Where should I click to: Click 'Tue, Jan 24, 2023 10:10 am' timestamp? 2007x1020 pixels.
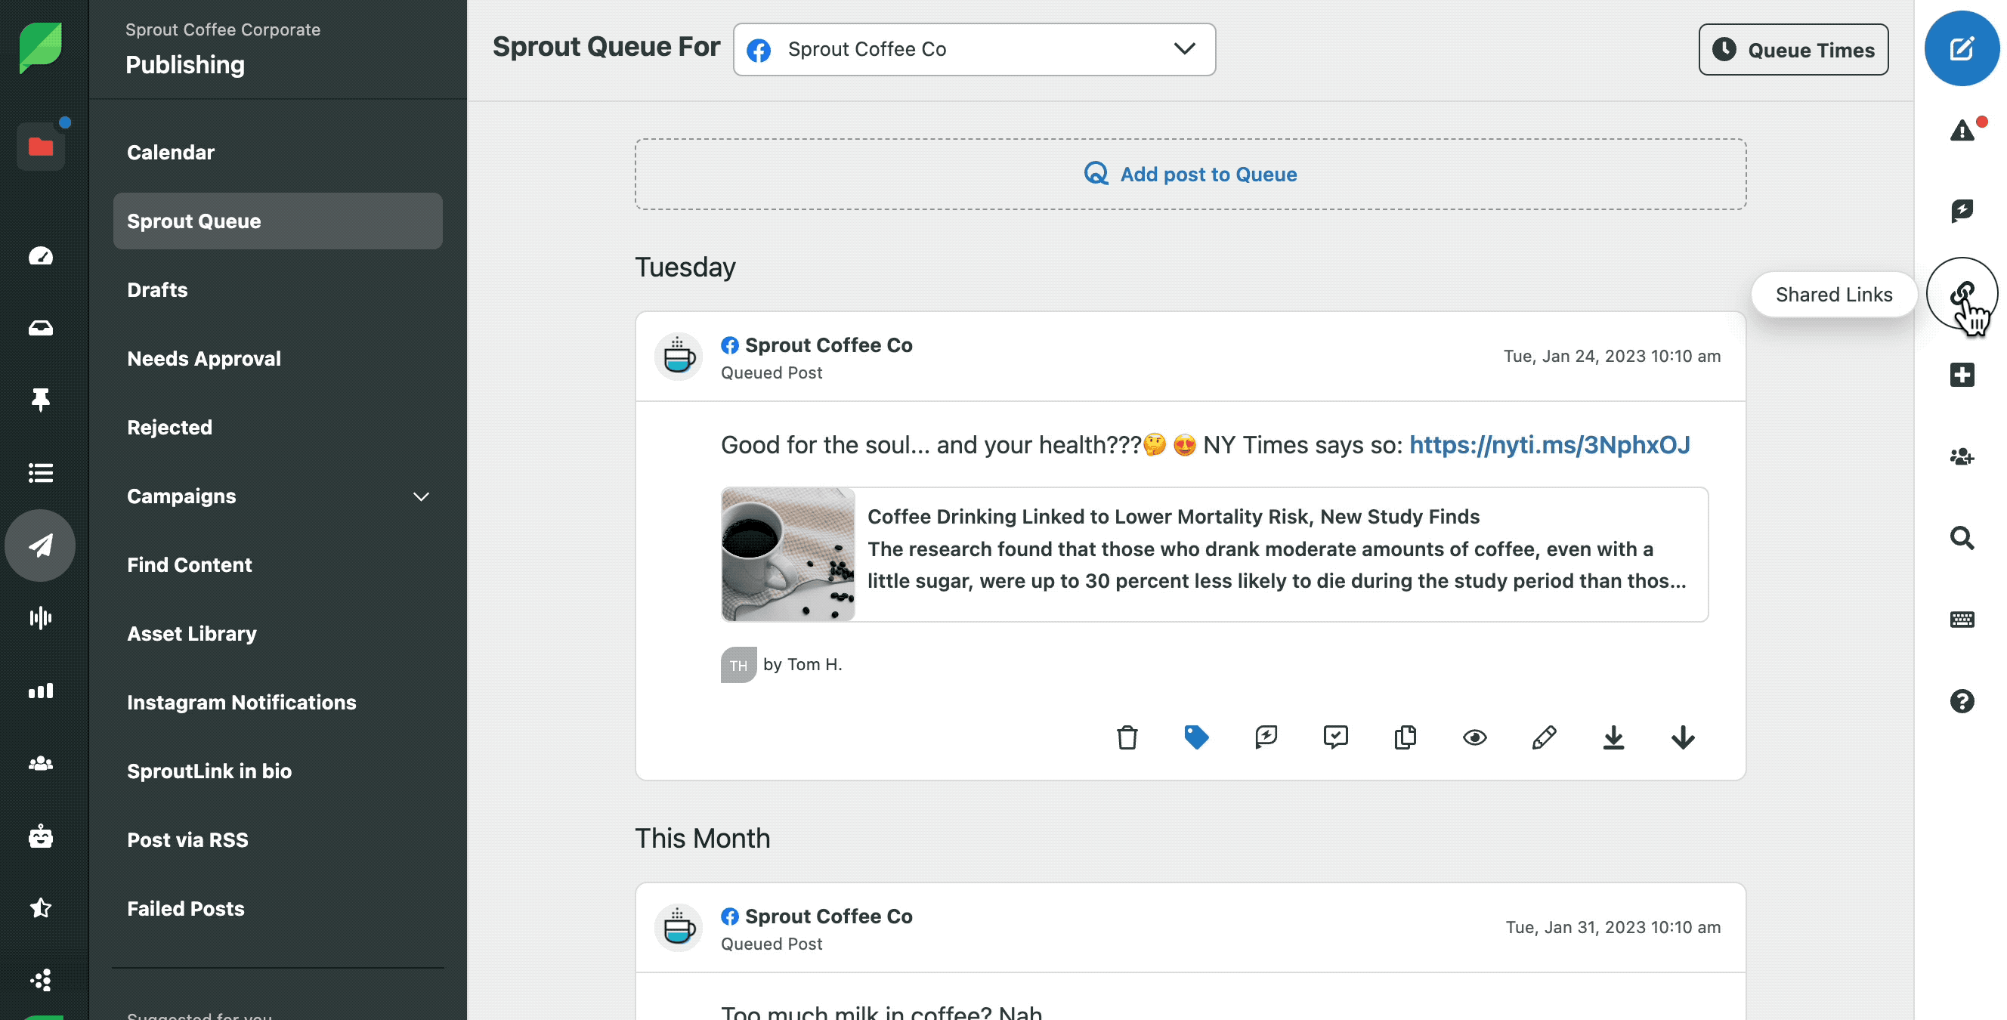(x=1611, y=356)
